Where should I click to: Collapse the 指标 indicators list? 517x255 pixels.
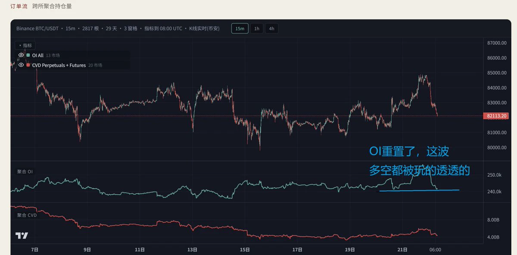(x=25, y=45)
